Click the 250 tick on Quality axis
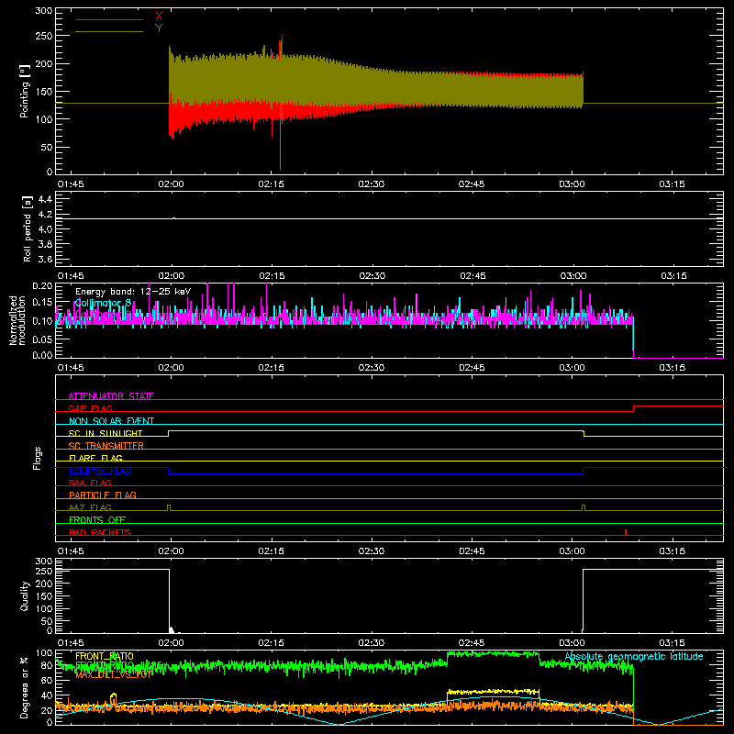This screenshot has width=734, height=734. tap(44, 571)
